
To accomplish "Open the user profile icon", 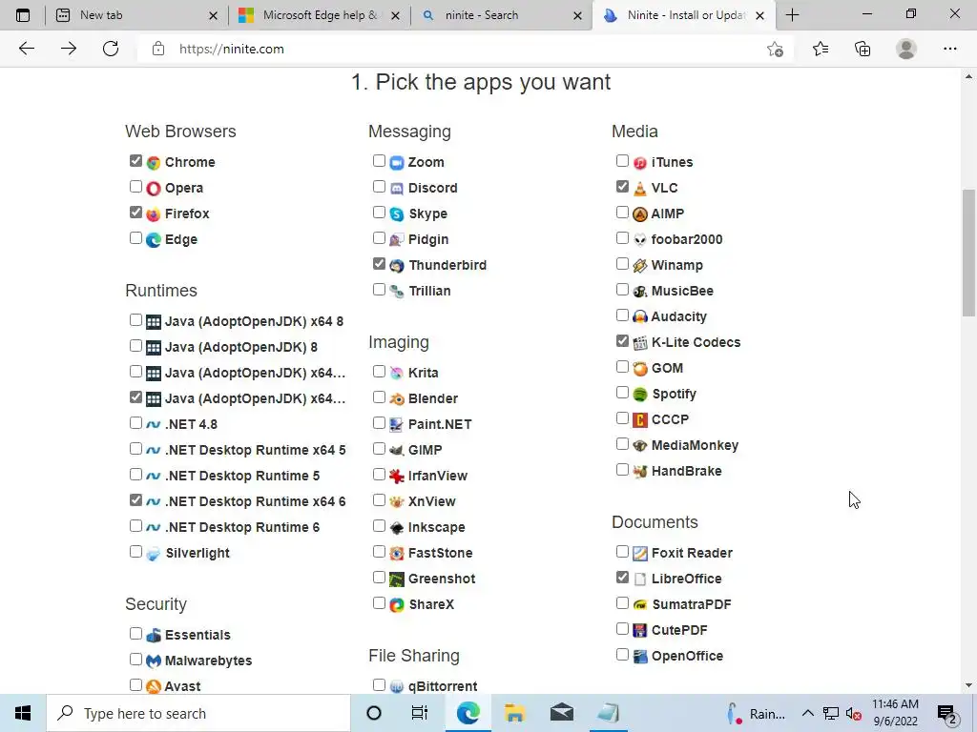I will 906,49.
